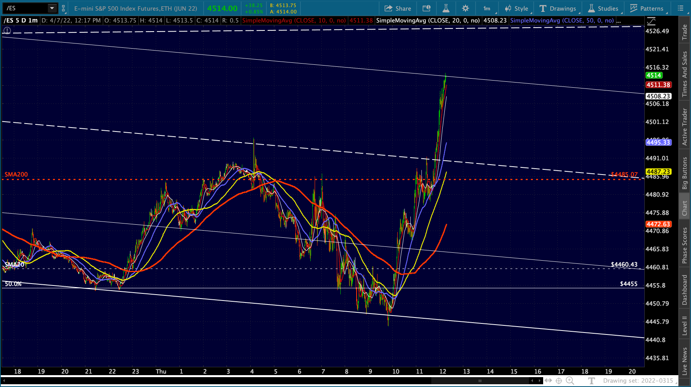Click the SMA200 red label on chart
The image size is (691, 387).
(x=16, y=175)
